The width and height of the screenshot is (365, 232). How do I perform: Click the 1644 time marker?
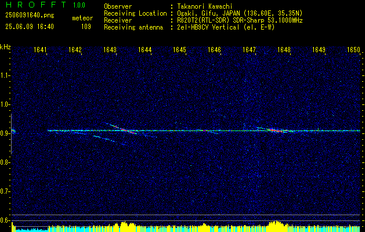pyautogui.click(x=145, y=49)
